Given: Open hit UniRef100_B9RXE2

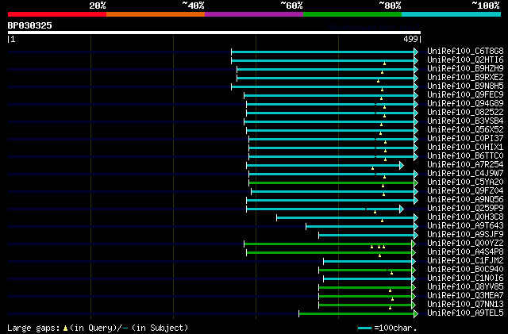Looking at the screenshot, I should click(465, 78).
